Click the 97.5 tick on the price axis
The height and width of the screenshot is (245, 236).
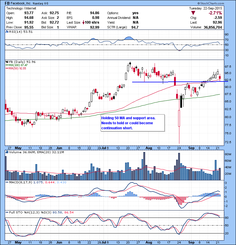[x=228, y=67]
